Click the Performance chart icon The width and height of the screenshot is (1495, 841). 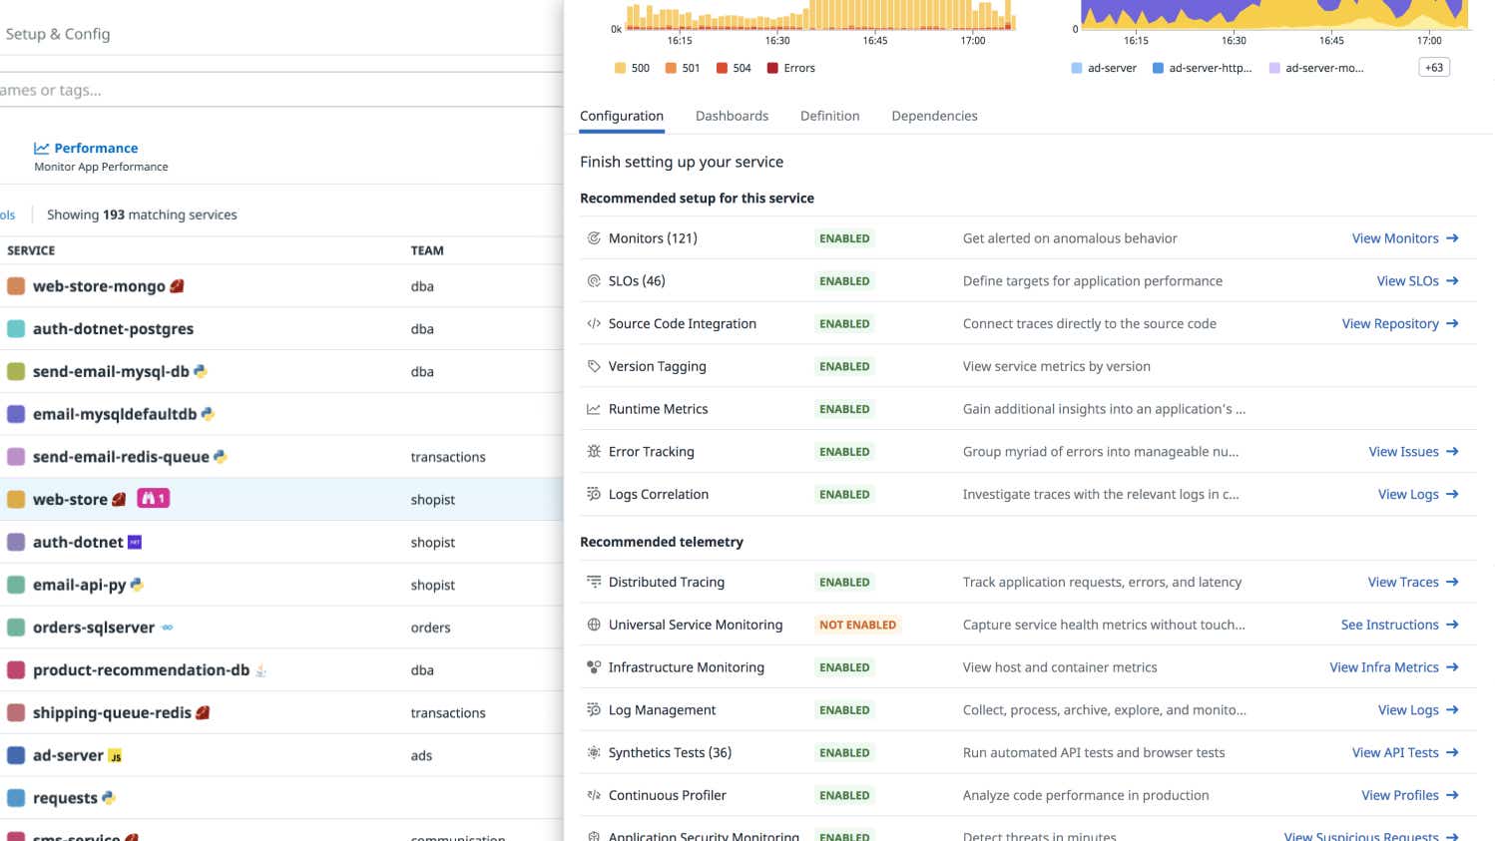coord(41,149)
